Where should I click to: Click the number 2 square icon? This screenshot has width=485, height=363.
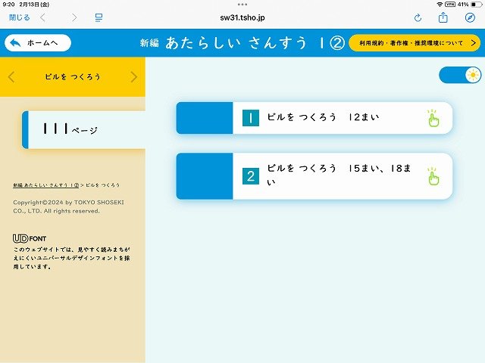tap(251, 176)
